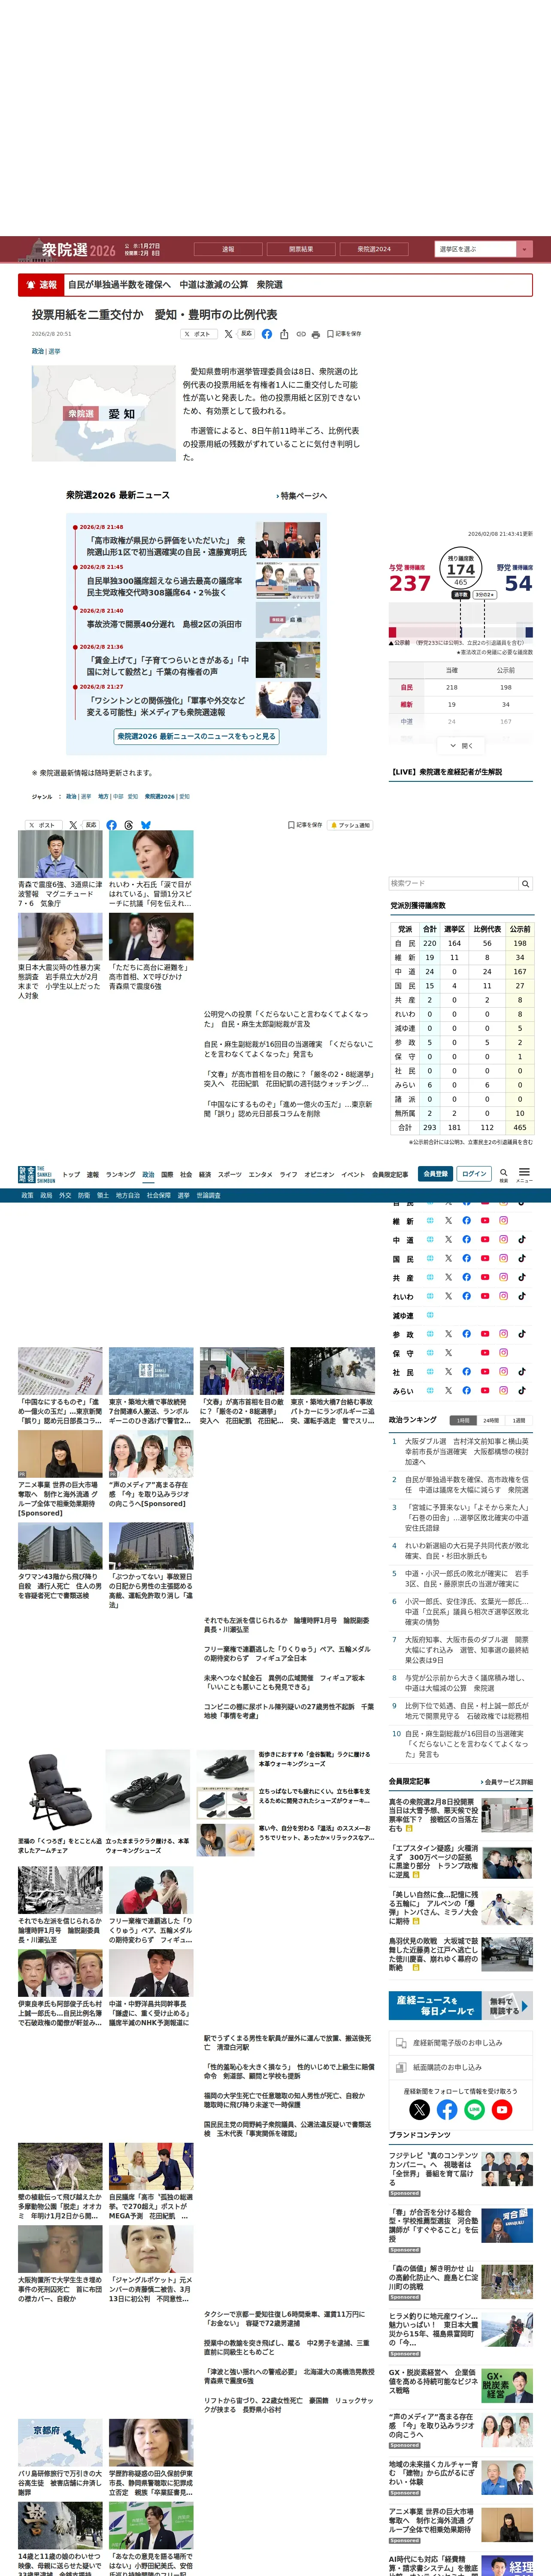Open the 維新 party X account
Viewport: 551px width, 2576px height.
448,1221
